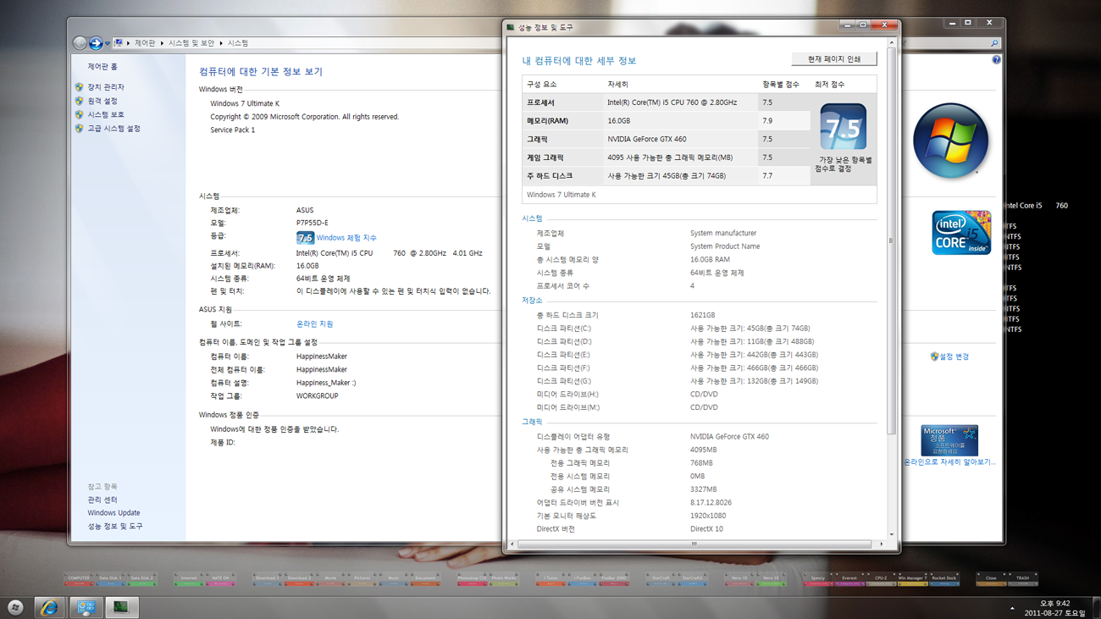Launch iFunBox from the dock
Viewport: 1101px width, 619px height.
[583, 580]
